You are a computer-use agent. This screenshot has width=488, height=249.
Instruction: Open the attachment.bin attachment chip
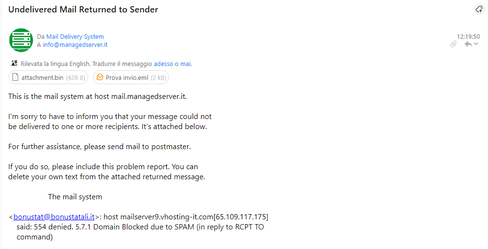coord(48,77)
